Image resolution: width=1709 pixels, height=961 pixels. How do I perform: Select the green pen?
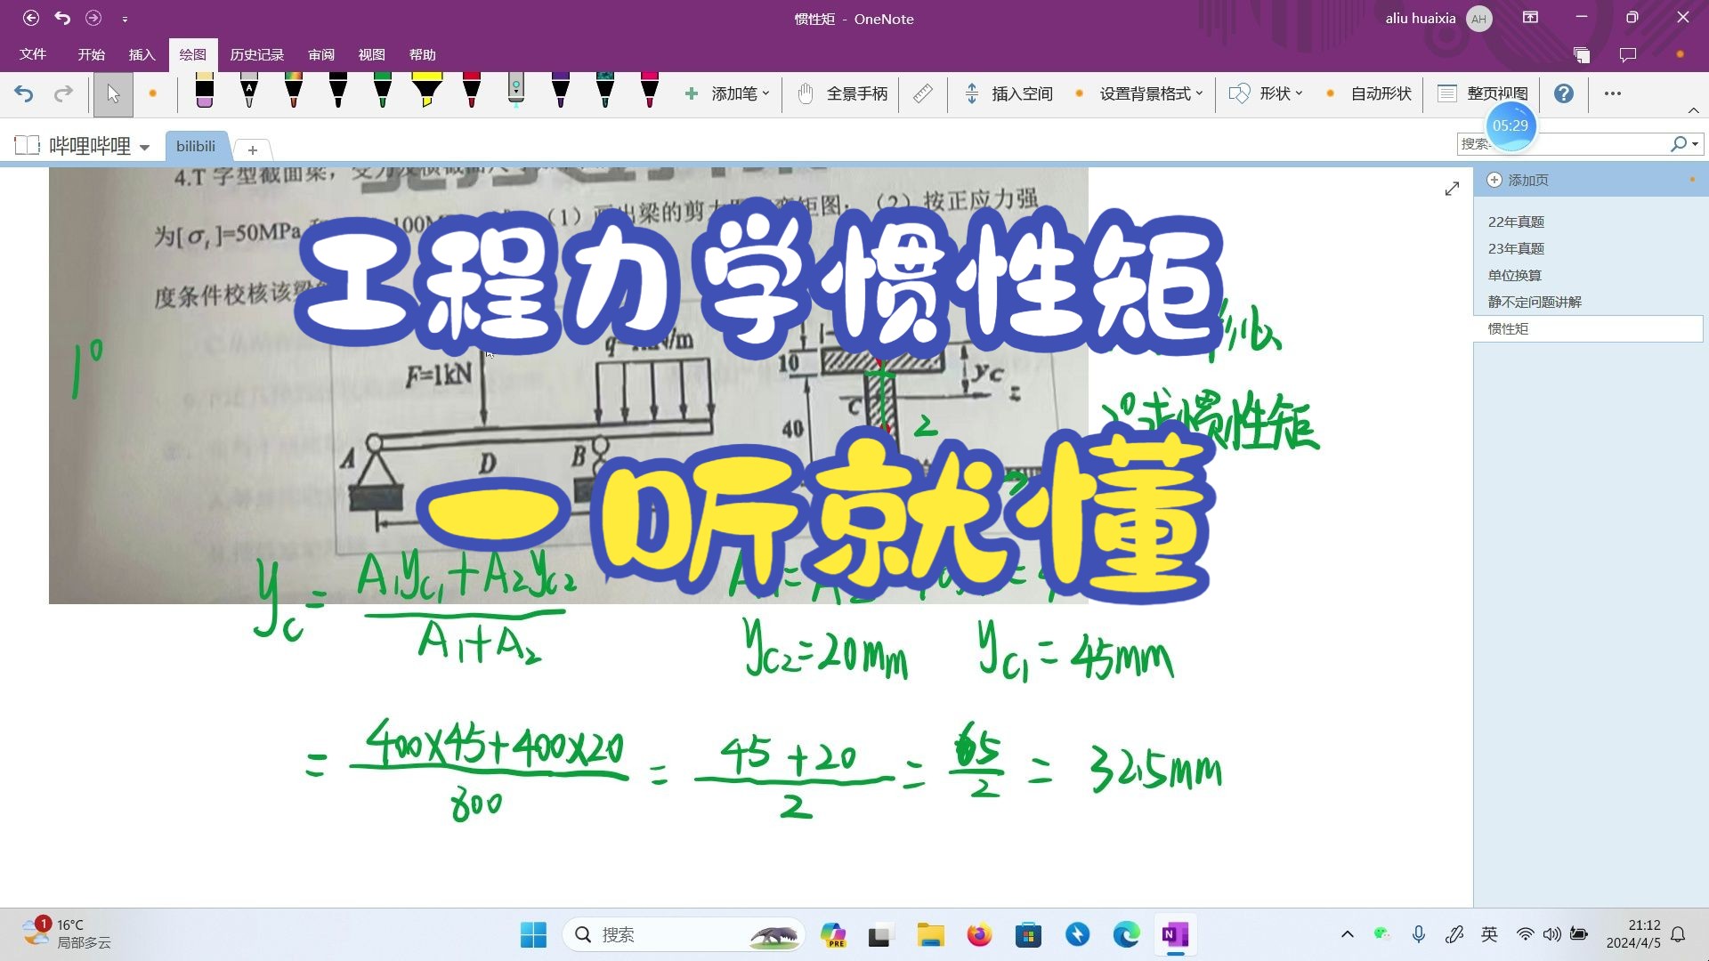tap(383, 92)
